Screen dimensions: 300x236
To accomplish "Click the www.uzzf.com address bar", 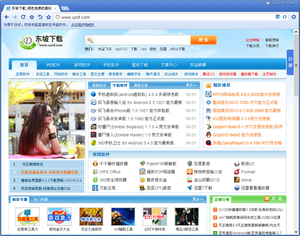I will coord(164,17).
